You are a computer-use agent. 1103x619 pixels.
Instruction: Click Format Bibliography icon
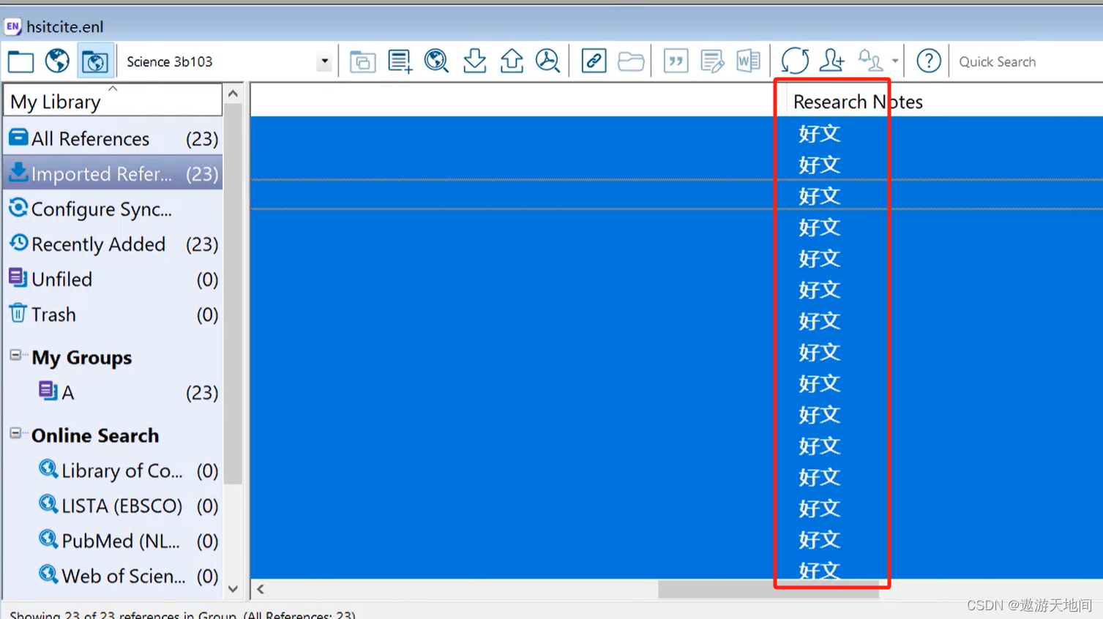(711, 61)
